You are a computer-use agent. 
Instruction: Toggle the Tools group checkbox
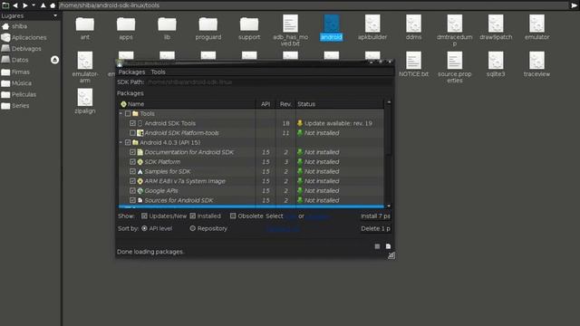[128, 113]
